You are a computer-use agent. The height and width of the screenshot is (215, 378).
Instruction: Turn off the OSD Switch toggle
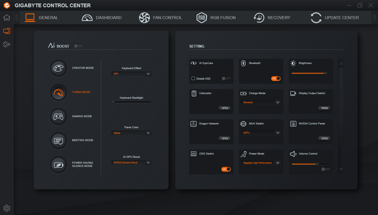point(226,169)
